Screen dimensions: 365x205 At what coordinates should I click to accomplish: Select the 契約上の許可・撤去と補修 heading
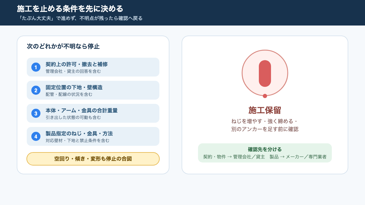pyautogui.click(x=77, y=64)
